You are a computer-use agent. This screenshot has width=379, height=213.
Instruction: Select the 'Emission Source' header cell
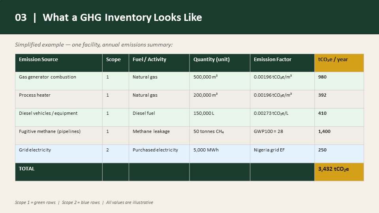59,63
